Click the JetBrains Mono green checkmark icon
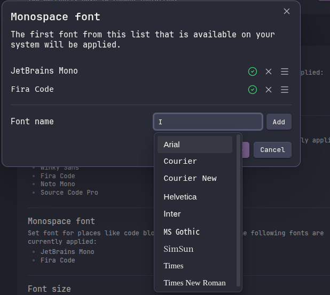 pos(253,71)
